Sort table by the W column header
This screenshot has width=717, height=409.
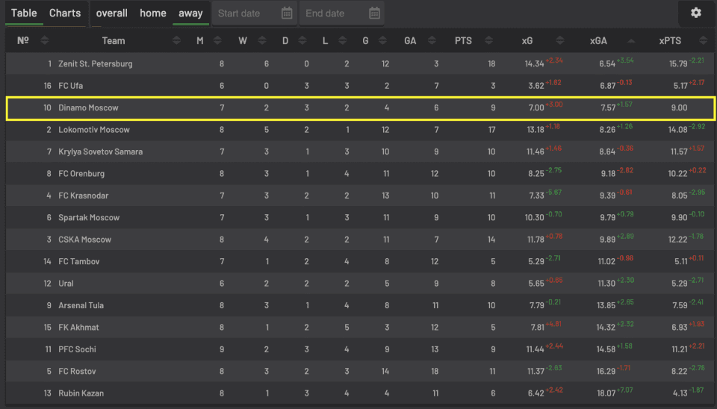[x=243, y=41]
